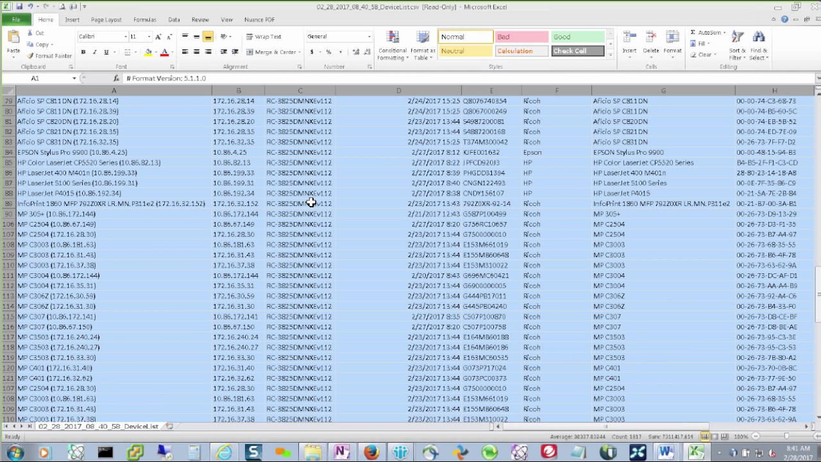Open Format as Table gallery
821x462 pixels.
[423, 46]
